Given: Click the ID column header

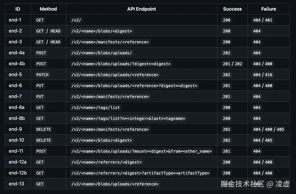Looking at the screenshot, I should pos(18,9).
